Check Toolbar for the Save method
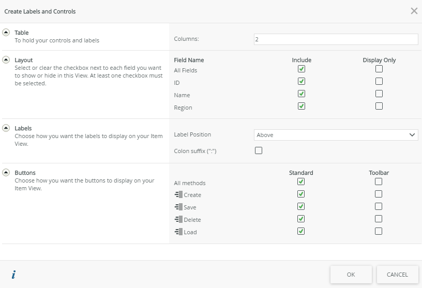The image size is (422, 288). (379, 206)
